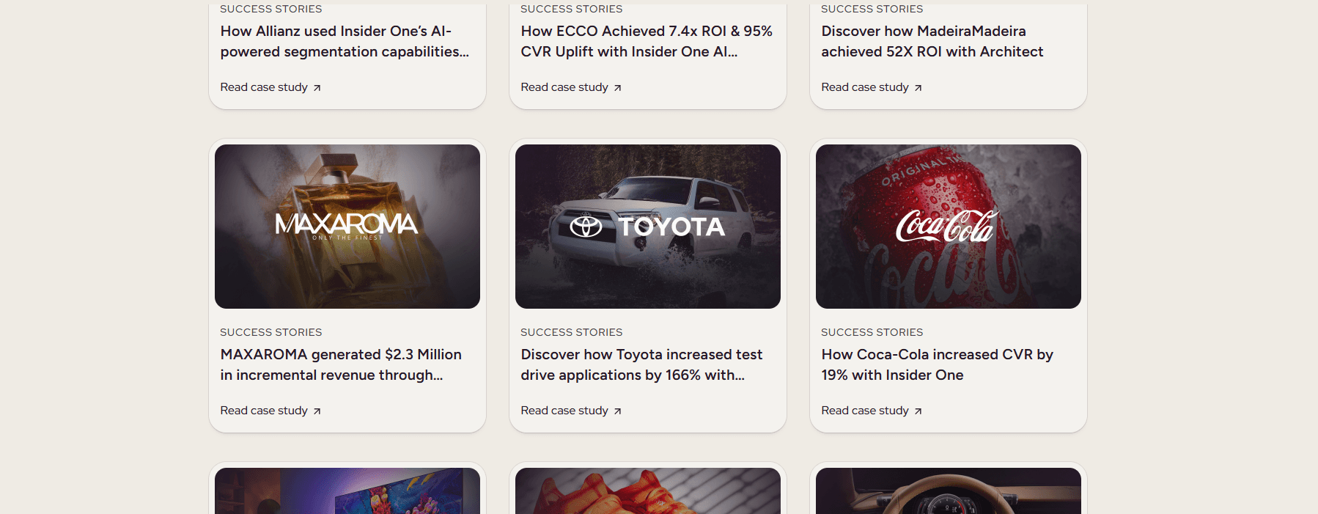The height and width of the screenshot is (514, 1318).
Task: Open Allianz 'Read case study' link
Action: coord(270,87)
